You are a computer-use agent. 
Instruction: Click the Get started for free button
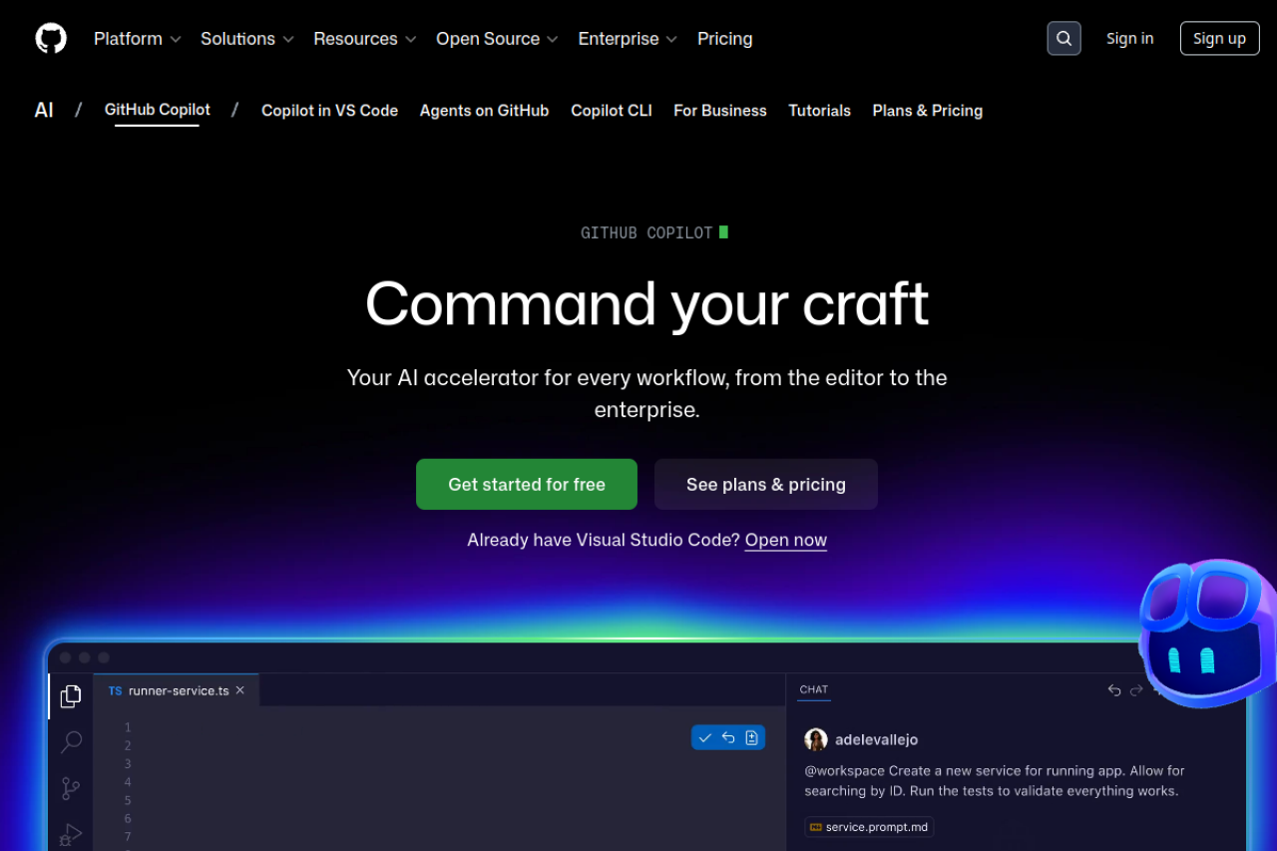pyautogui.click(x=526, y=484)
